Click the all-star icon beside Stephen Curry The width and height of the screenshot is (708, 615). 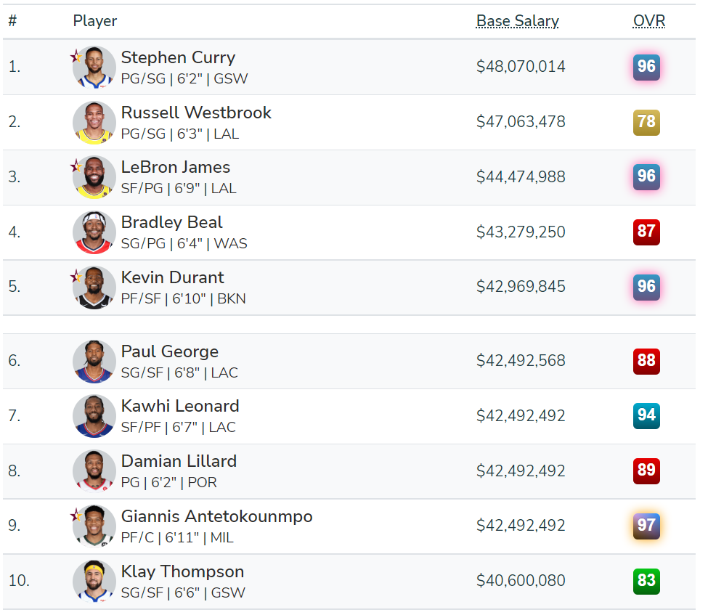click(76, 56)
